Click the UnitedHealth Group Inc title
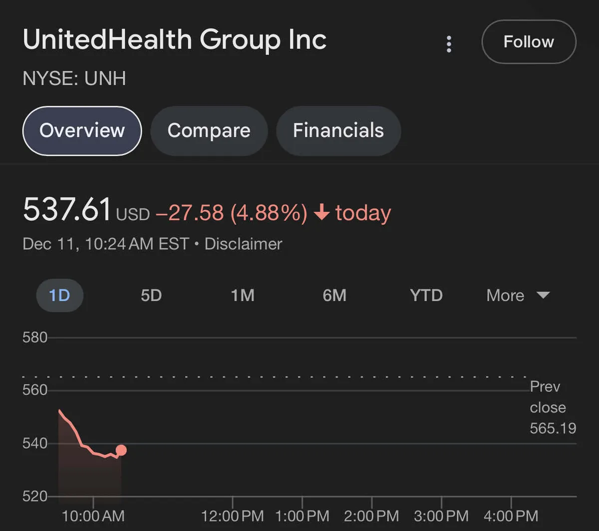 pyautogui.click(x=175, y=40)
